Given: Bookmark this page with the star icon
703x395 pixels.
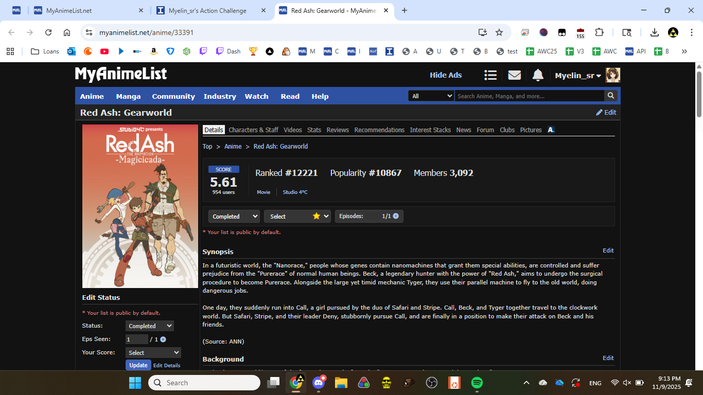Looking at the screenshot, I should tap(499, 32).
